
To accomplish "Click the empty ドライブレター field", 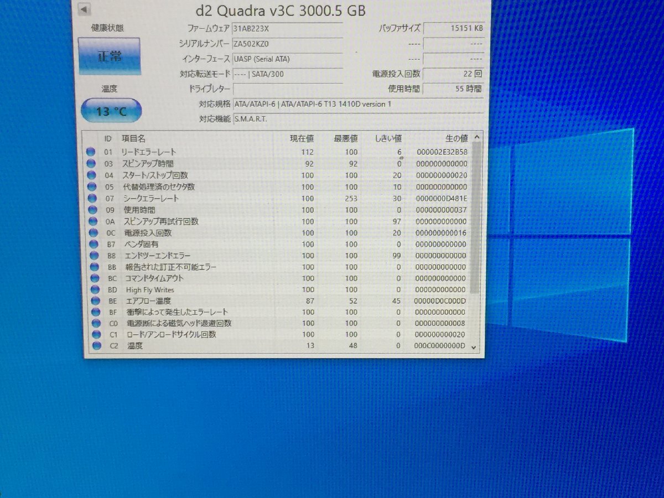I will (x=288, y=89).
